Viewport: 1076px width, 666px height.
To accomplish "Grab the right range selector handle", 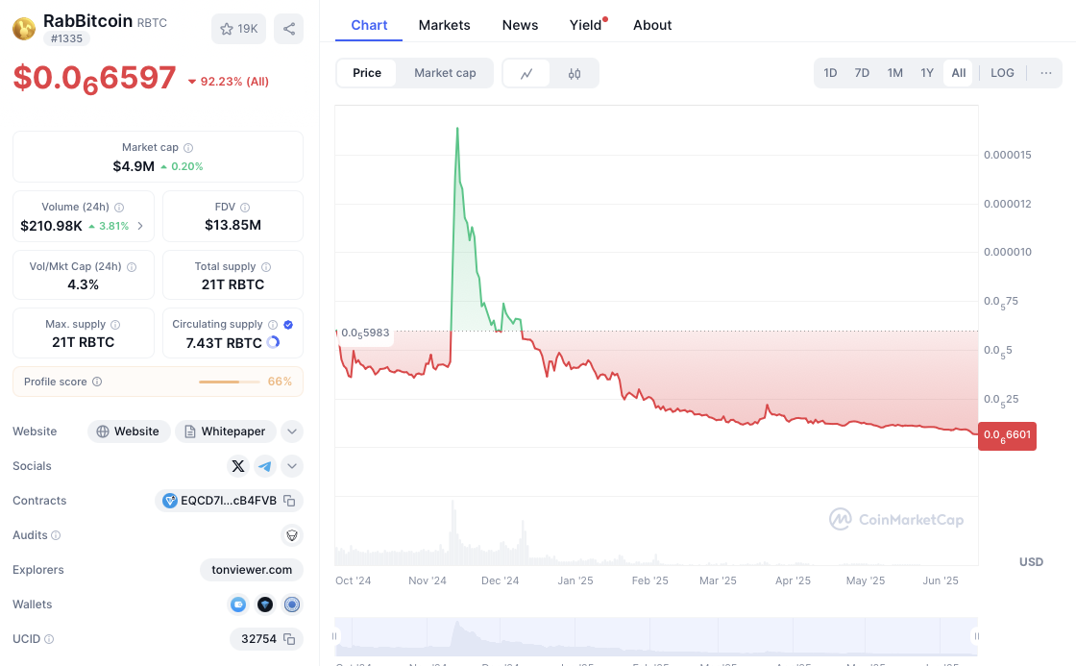I will tap(976, 636).
